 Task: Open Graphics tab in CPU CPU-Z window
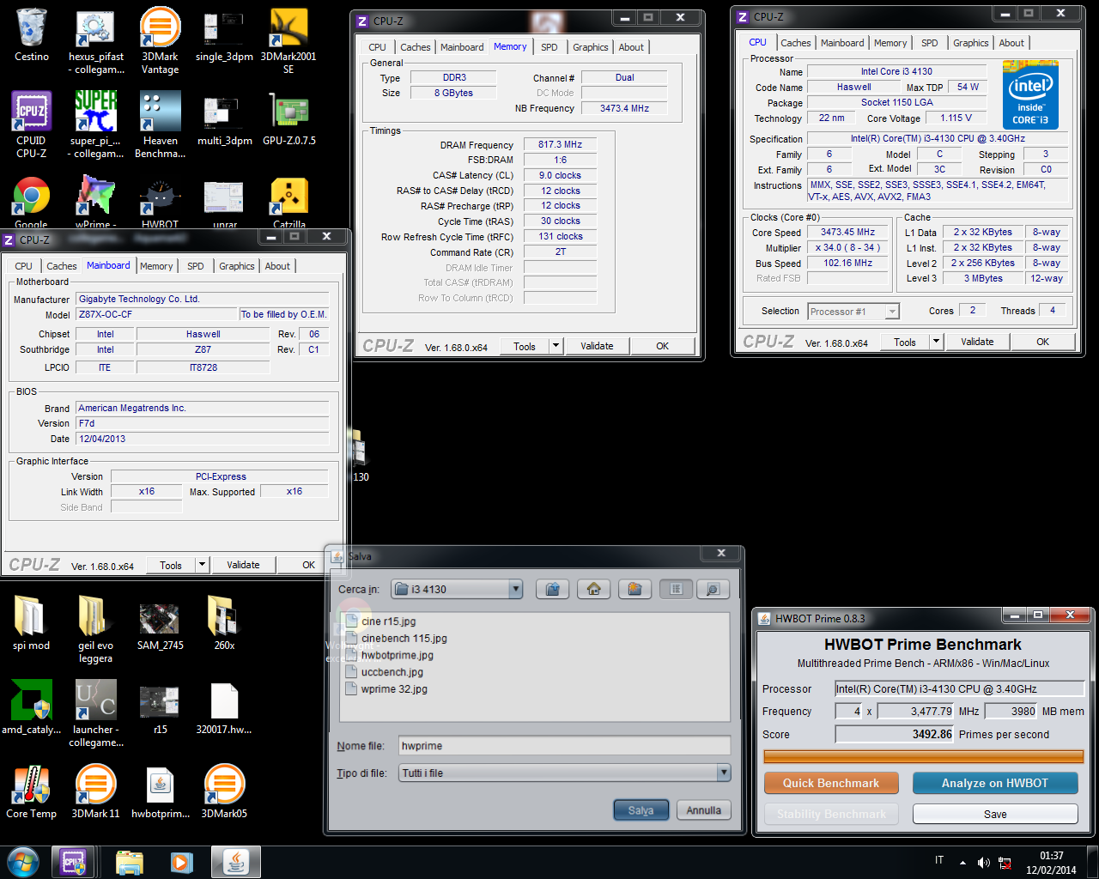click(970, 43)
